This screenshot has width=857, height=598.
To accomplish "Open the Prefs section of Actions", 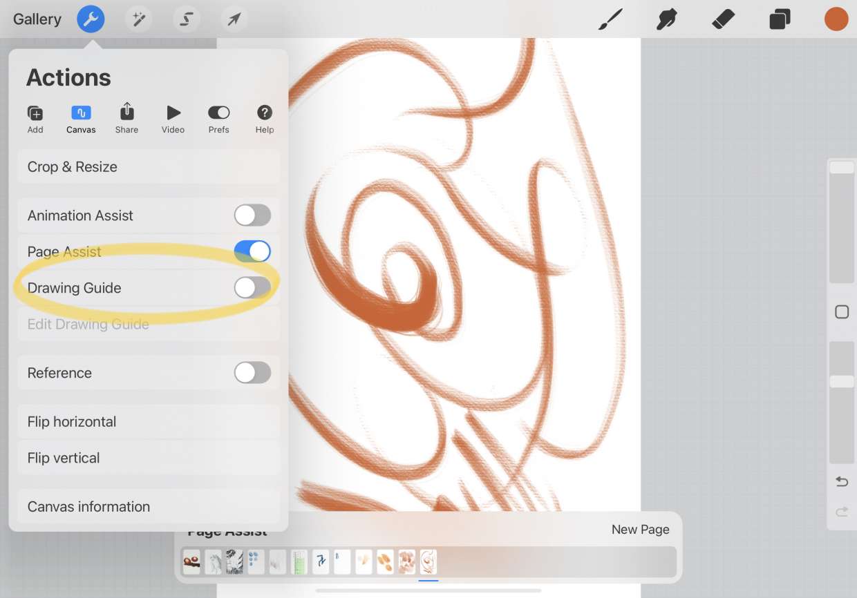I will point(218,117).
